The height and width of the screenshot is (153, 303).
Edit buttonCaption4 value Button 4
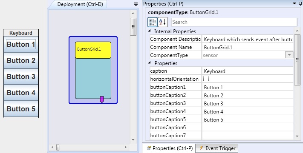pyautogui.click(x=248, y=112)
